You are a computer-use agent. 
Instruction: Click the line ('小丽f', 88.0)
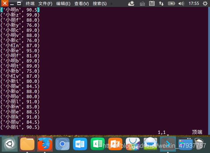pyautogui.click(x=20, y=20)
